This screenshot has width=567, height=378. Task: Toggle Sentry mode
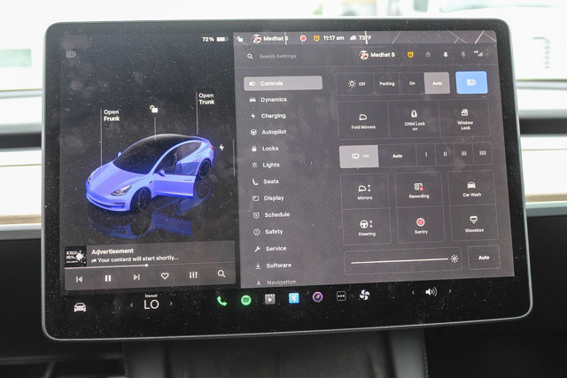pos(420,225)
